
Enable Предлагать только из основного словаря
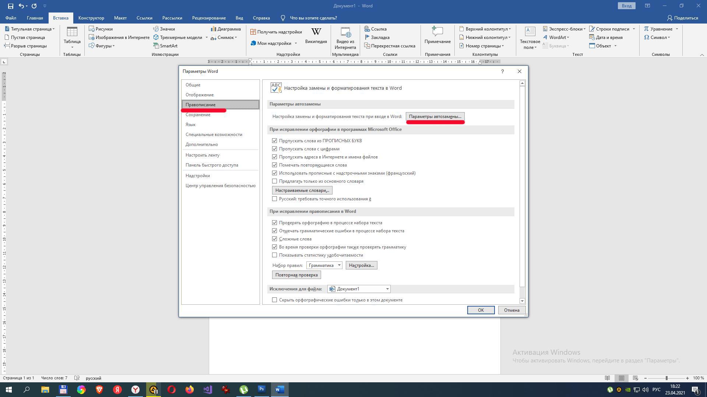pyautogui.click(x=274, y=181)
